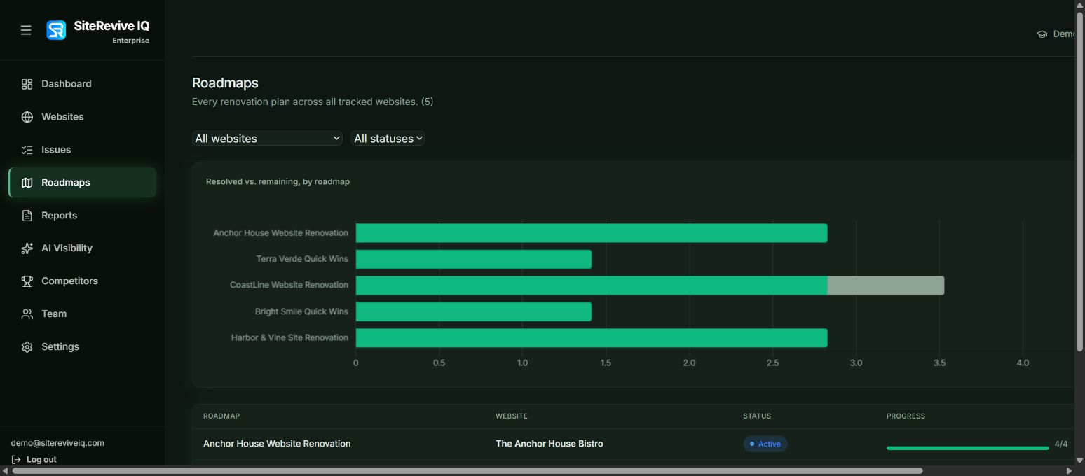Click the Log out arrow icon
This screenshot has height=476, width=1085.
point(16,459)
